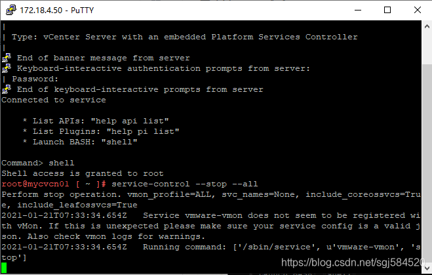Click PuTTY icon beside 'Keyboard-interactive authentication prompts'
This screenshot has width=432, height=275.
click(7, 68)
